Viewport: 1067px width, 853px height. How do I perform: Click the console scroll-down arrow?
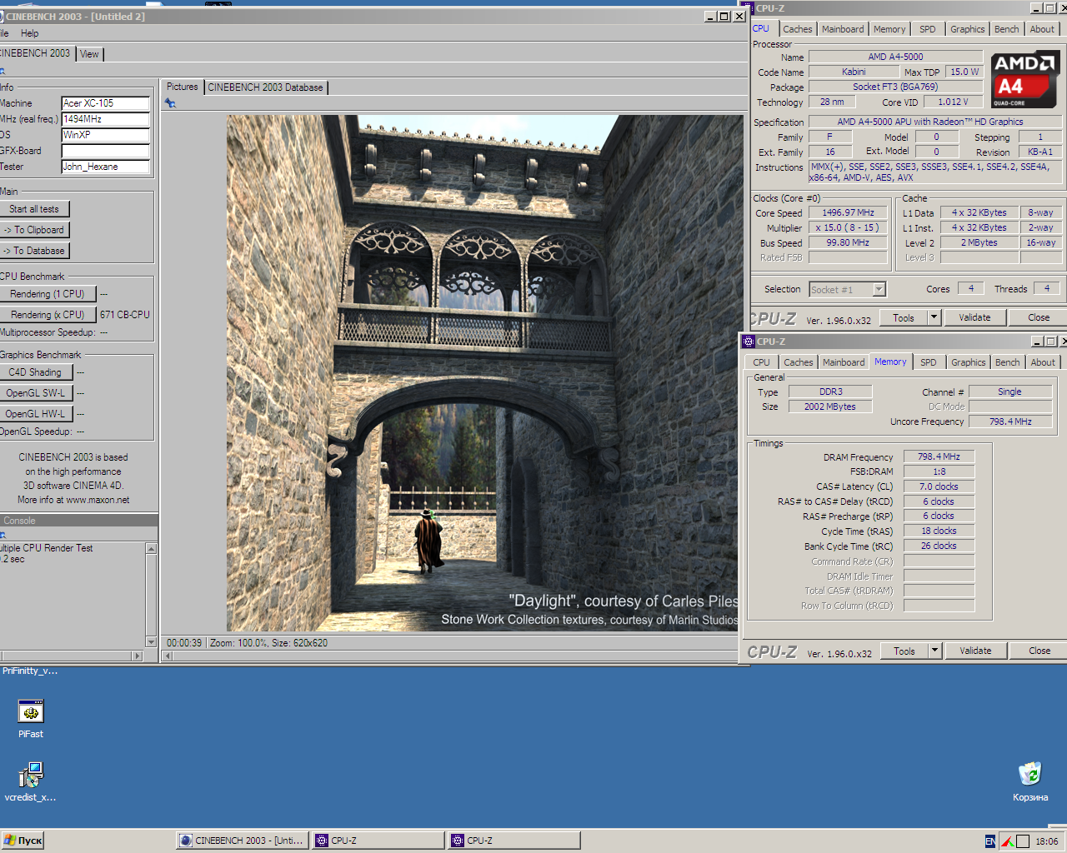pyautogui.click(x=151, y=642)
